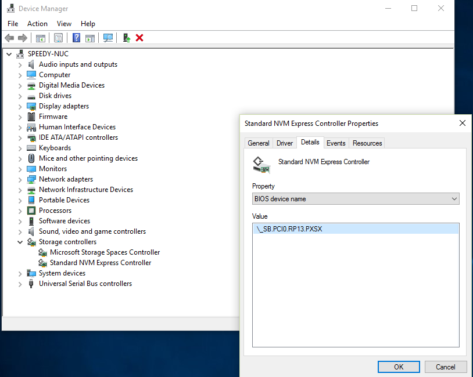This screenshot has height=377, width=473.
Task: Expand the Portable Devices node
Action: tap(20, 201)
